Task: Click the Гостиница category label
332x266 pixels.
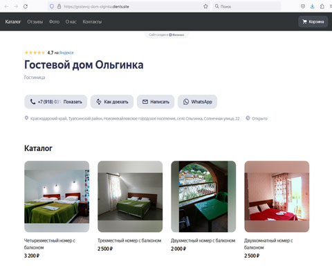Action: click(x=35, y=78)
